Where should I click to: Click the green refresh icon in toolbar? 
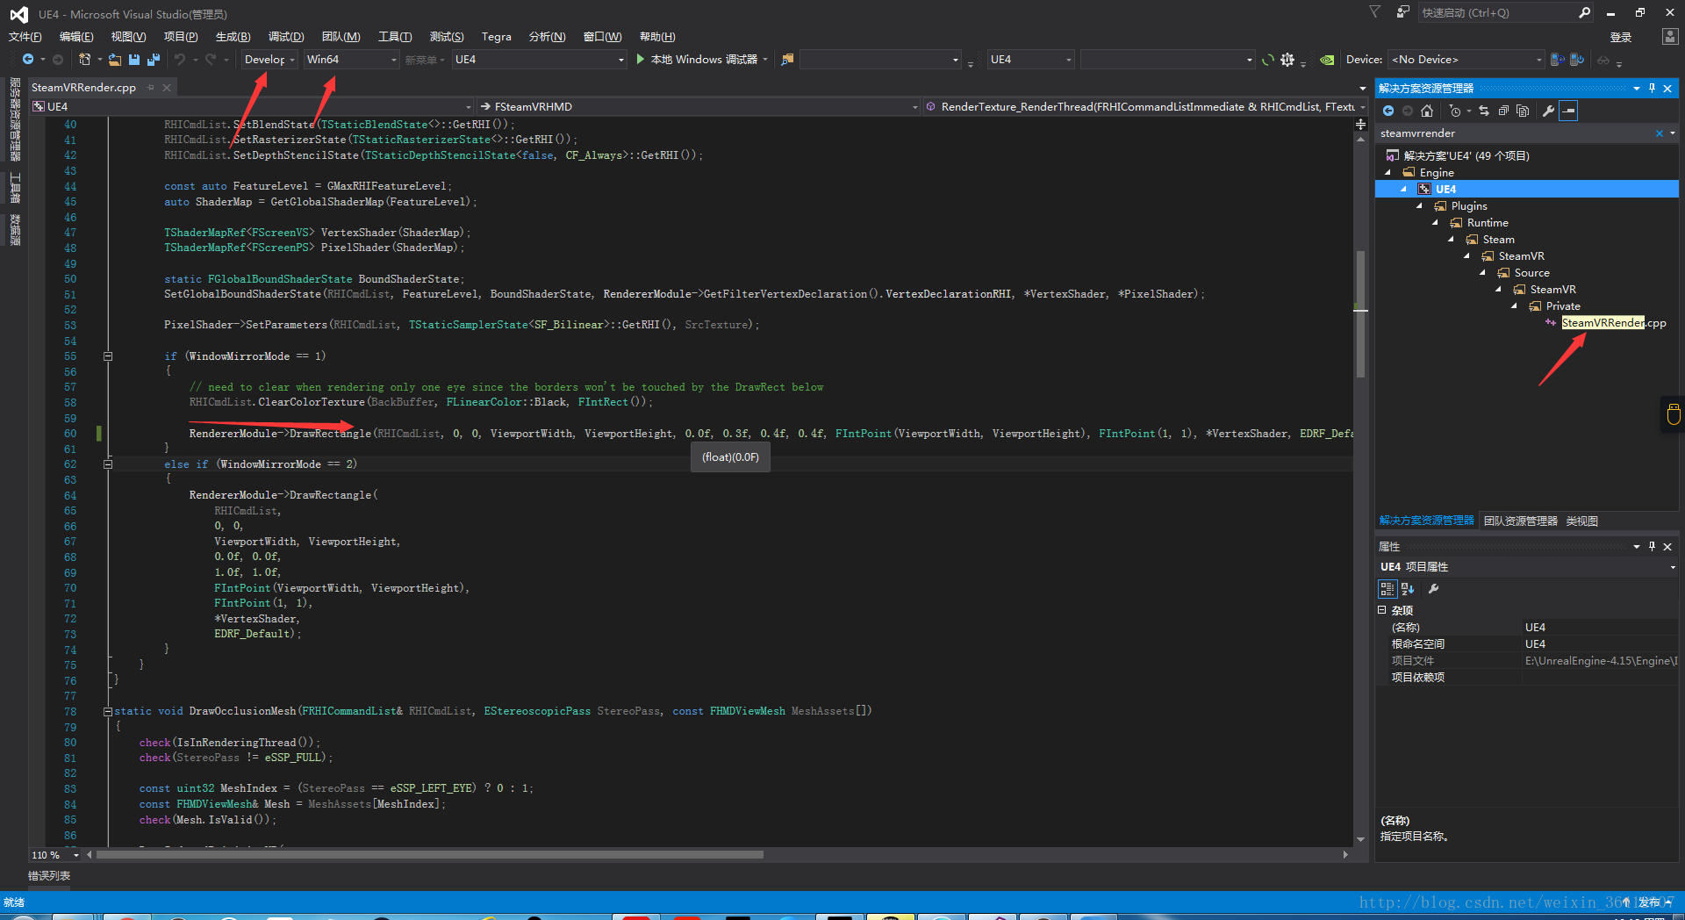[x=1268, y=60]
